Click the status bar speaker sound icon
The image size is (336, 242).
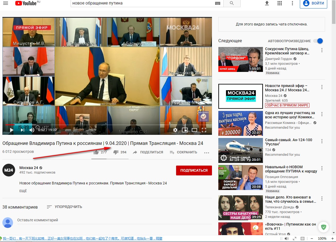point(286,239)
